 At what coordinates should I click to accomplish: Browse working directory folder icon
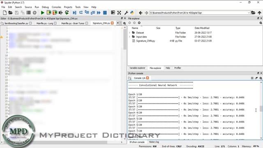pyautogui.click(x=253, y=13)
